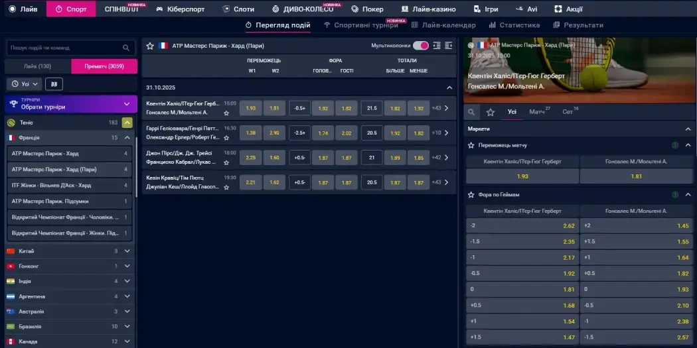Viewport: 697px width, 348px height.
Task: Click the BB bet builder icon button
Action: click(x=54, y=84)
